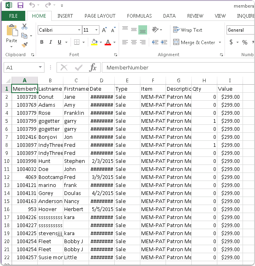Toggle Wrap Text
Viewport: 255px width, 266px height.
click(x=188, y=30)
